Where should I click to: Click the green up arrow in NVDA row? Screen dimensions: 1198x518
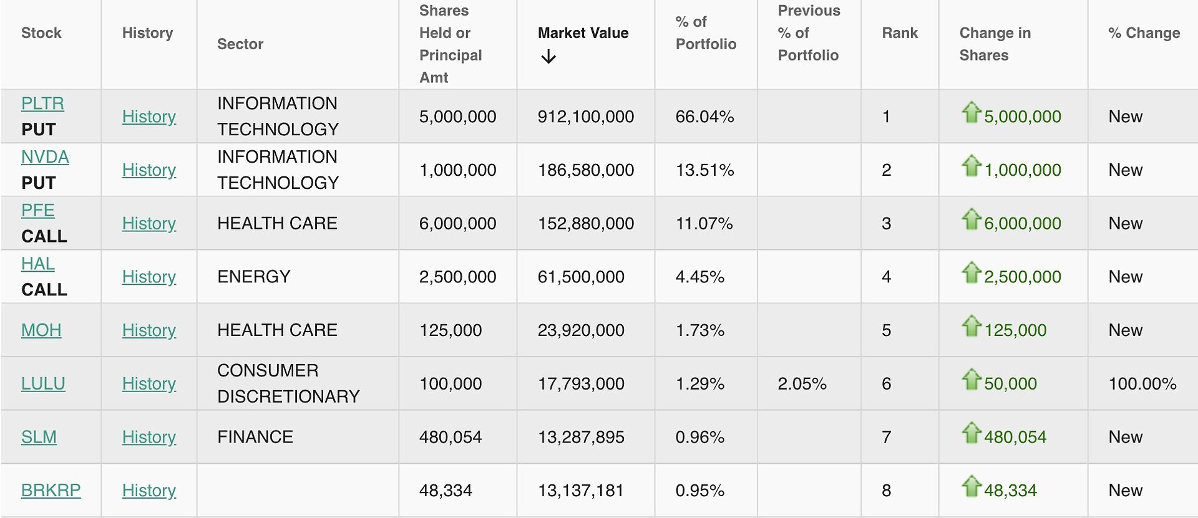[x=971, y=166]
